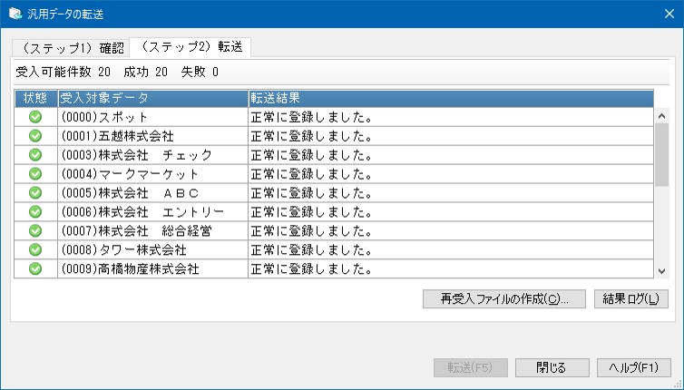Click the status icon for 株式会社 ABC
This screenshot has width=684, height=390.
(35, 193)
